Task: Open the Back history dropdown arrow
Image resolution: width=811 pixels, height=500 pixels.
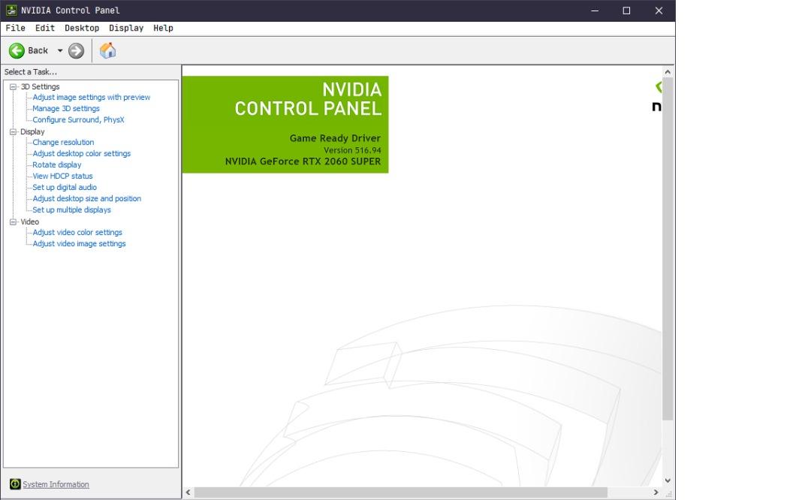Action: [60, 50]
